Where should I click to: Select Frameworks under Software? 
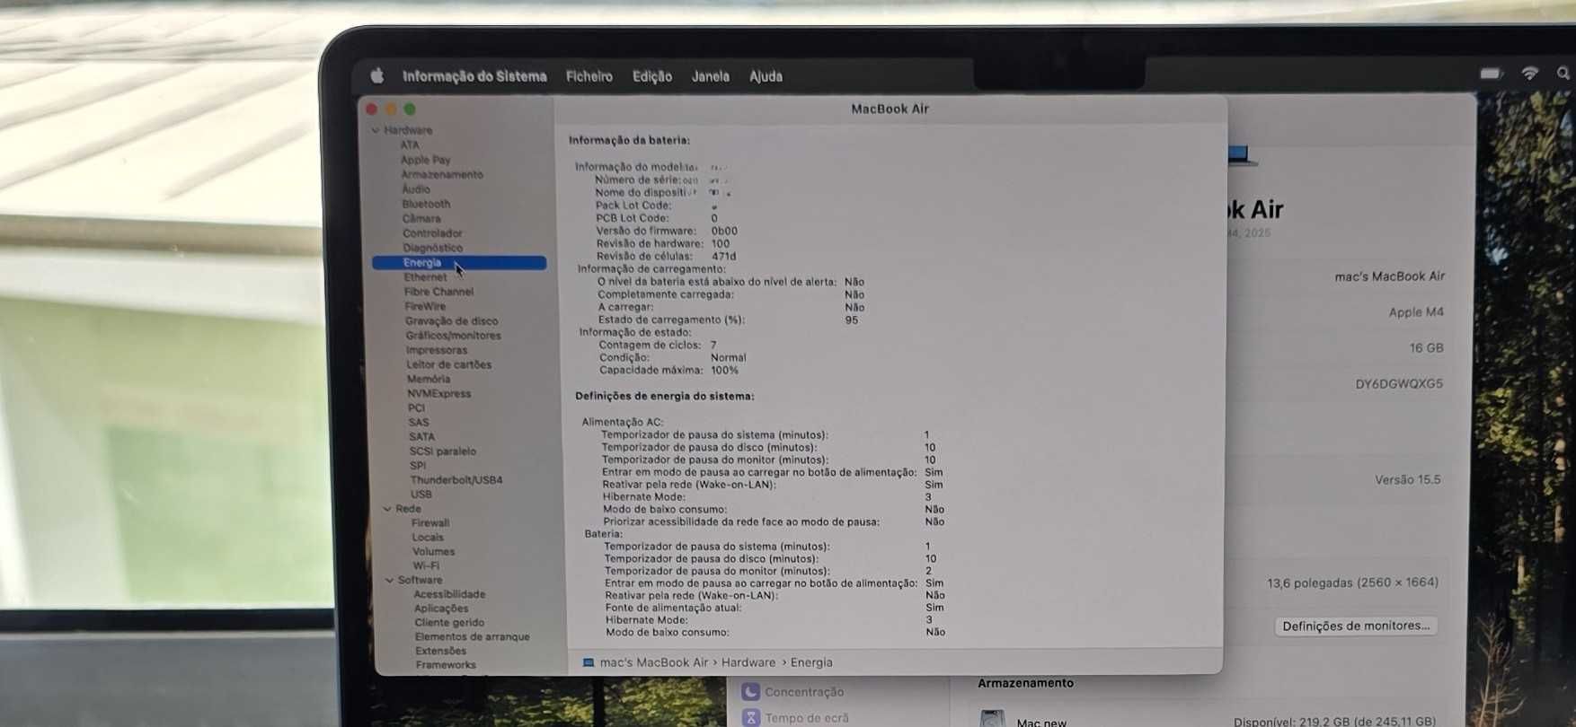pos(446,665)
